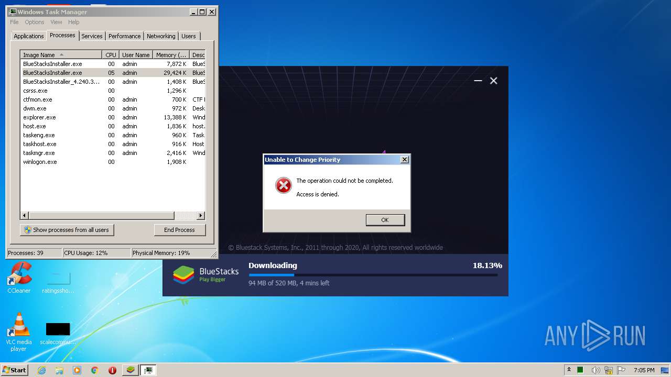Select BlueStacksInstaller.exe row using 7,872 K

point(113,64)
